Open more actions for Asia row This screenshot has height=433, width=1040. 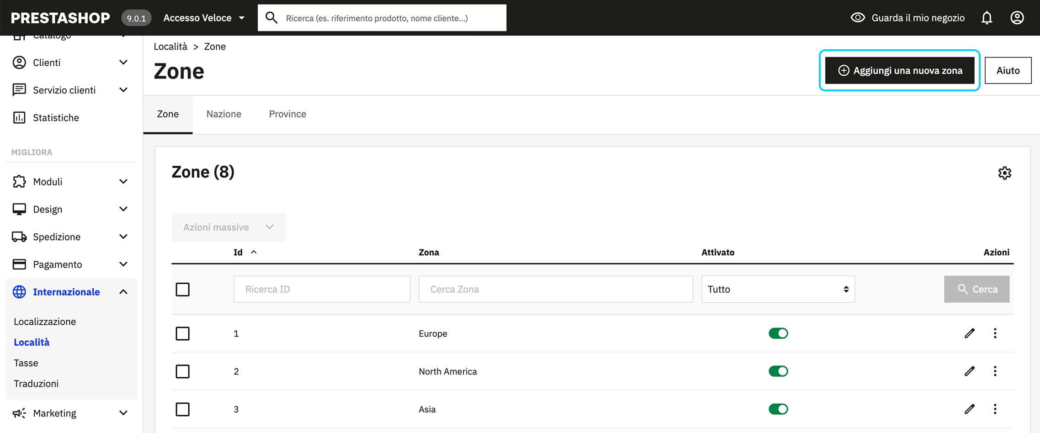pos(995,409)
